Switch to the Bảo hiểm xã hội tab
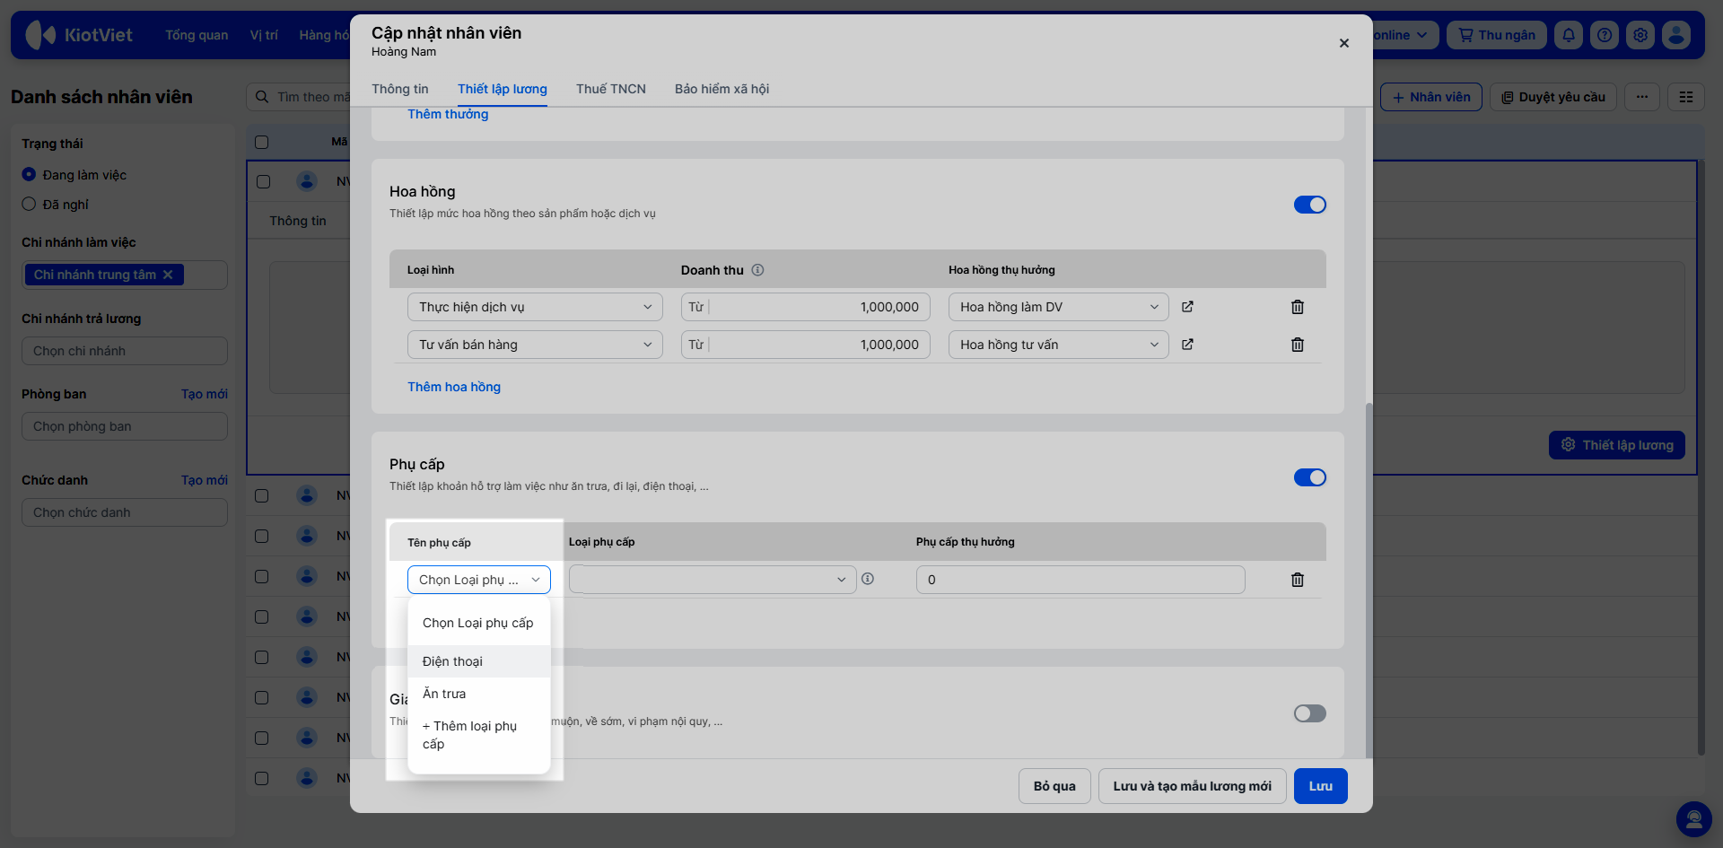The width and height of the screenshot is (1723, 848). 722,89
